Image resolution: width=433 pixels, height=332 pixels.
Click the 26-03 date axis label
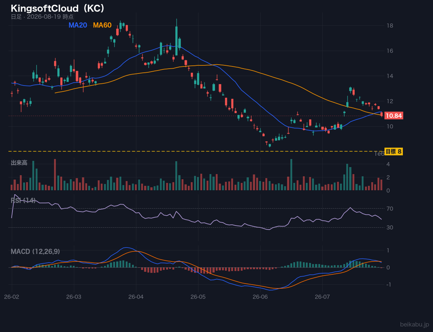point(74,297)
